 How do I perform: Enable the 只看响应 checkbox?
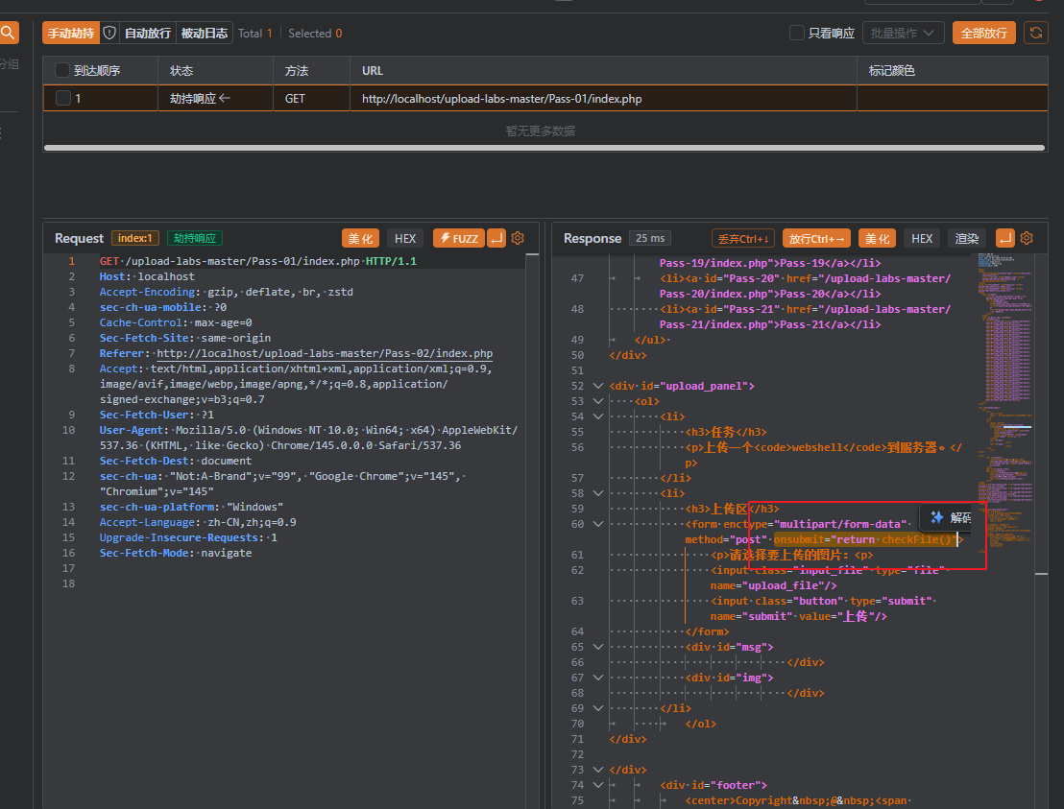[796, 33]
